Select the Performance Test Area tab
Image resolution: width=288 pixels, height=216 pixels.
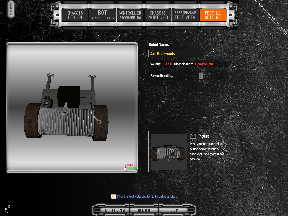click(185, 15)
